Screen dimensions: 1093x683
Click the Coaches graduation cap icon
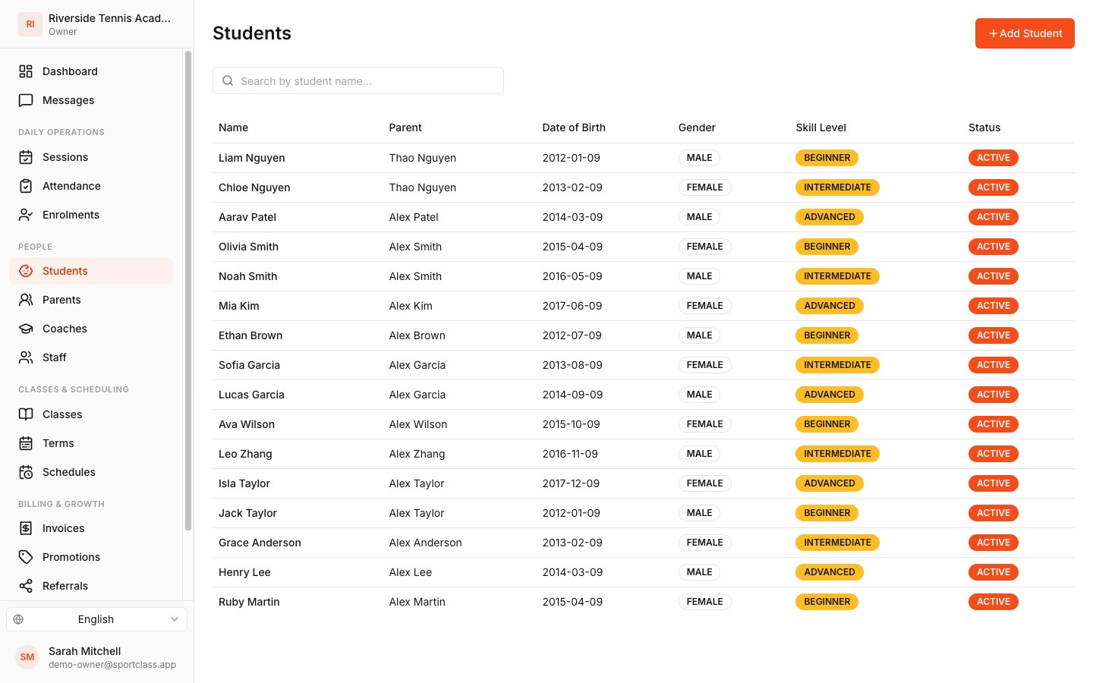[x=26, y=329]
